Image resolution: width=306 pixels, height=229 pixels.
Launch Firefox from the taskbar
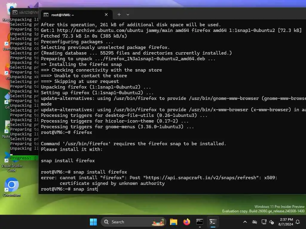click(x=186, y=222)
